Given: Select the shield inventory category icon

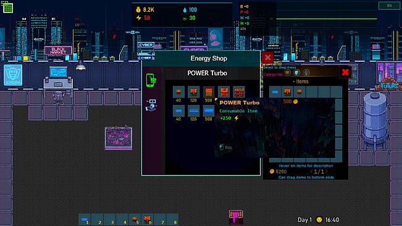Looking at the screenshot, I should pos(297,73).
